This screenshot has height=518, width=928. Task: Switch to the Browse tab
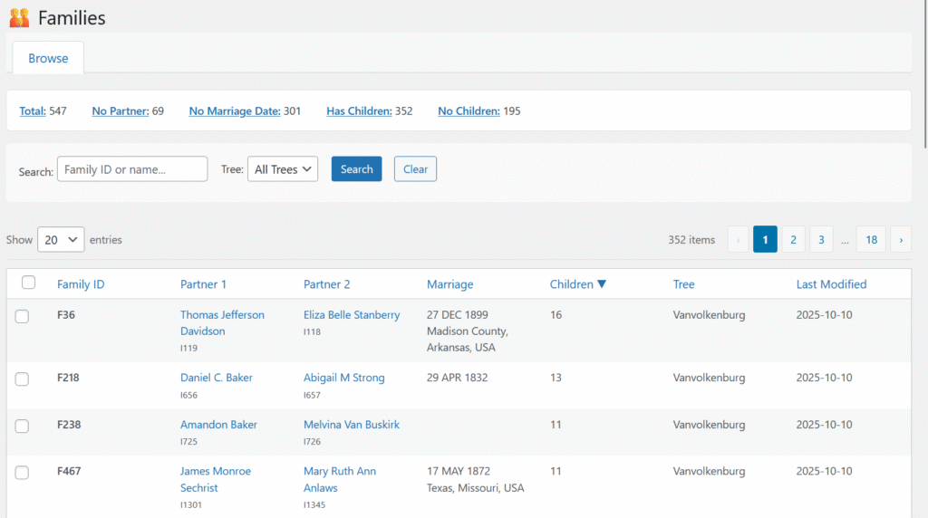[48, 58]
